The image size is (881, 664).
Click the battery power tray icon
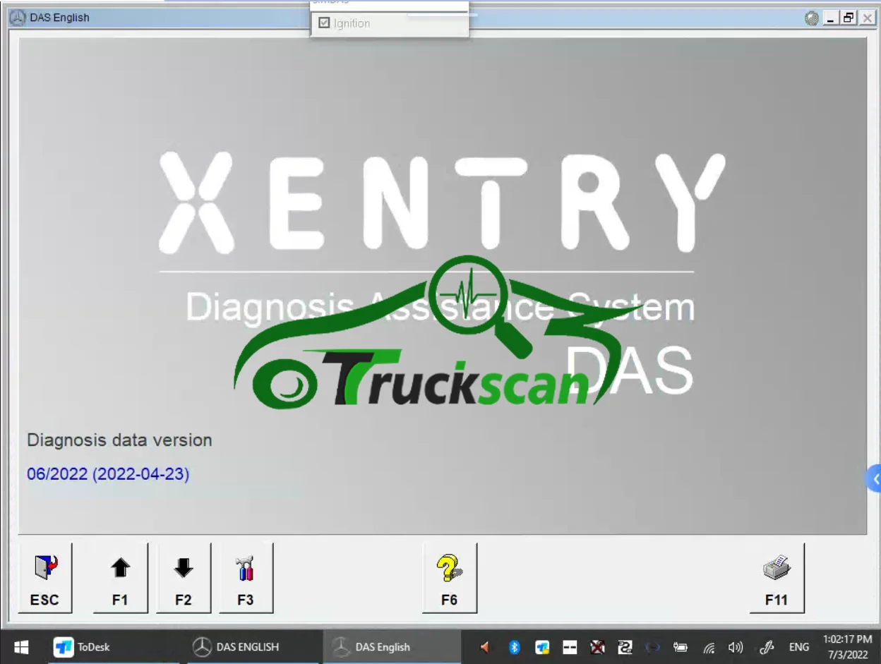tap(681, 647)
